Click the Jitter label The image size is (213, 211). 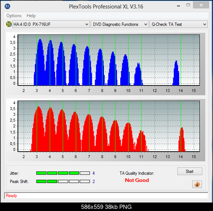[x=14, y=173]
